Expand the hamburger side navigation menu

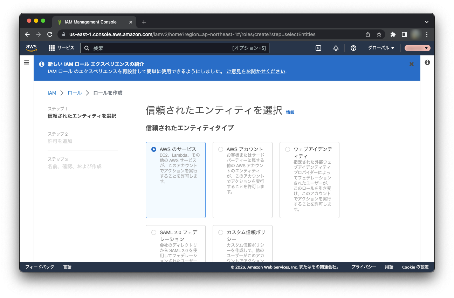pyautogui.click(x=27, y=62)
